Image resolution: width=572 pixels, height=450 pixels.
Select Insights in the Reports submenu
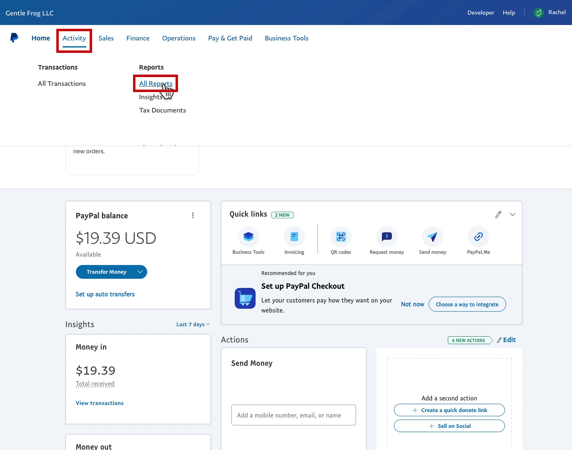(x=151, y=97)
